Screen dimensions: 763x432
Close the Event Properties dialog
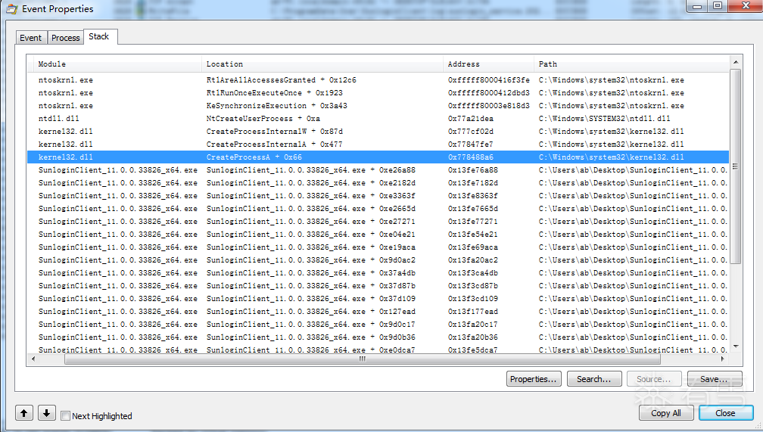click(x=725, y=413)
